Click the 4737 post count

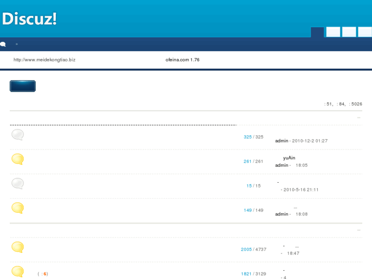pos(261,249)
